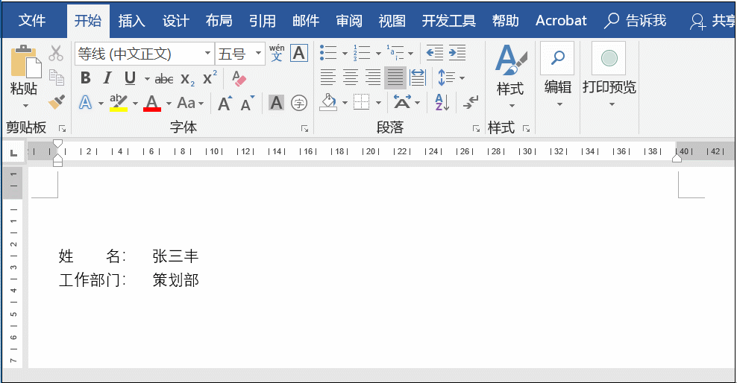The height and width of the screenshot is (383, 737).
Task: Open the 审阅 ribbon tab
Action: click(348, 21)
